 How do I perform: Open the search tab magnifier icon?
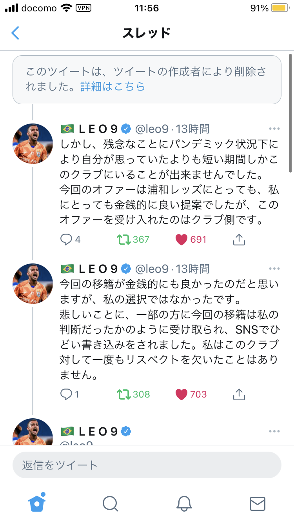tap(110, 503)
